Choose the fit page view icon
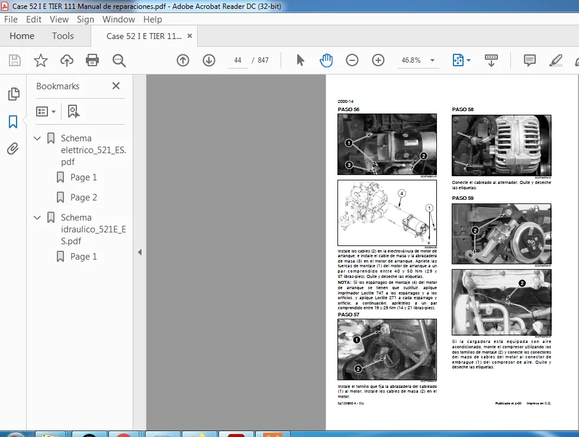579x437 pixels. pos(458,60)
